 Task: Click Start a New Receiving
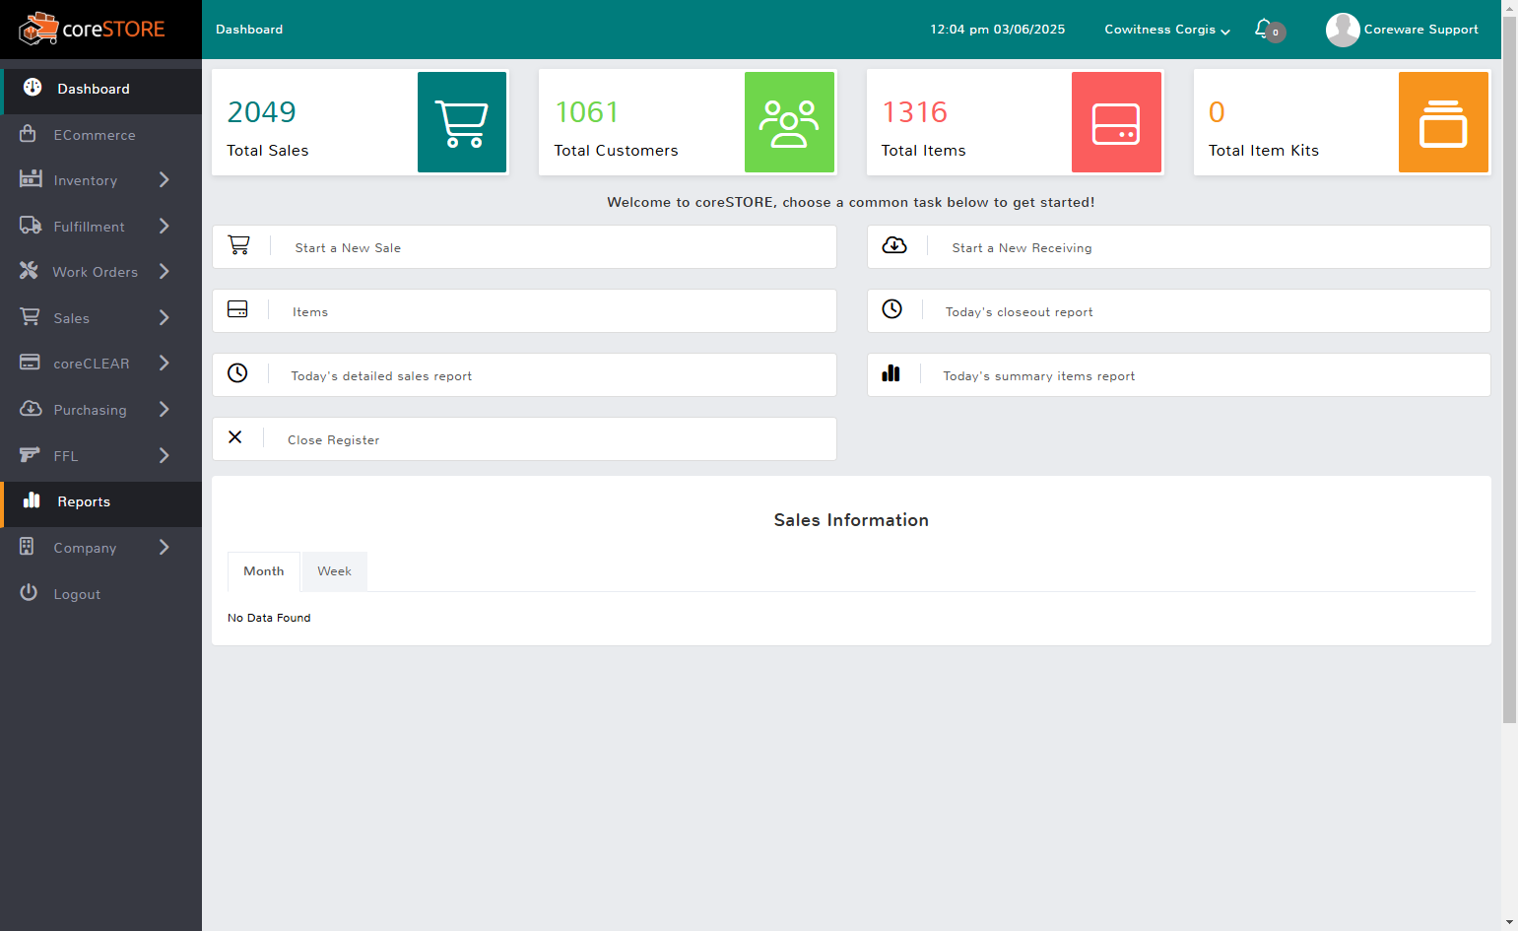coord(1179,247)
